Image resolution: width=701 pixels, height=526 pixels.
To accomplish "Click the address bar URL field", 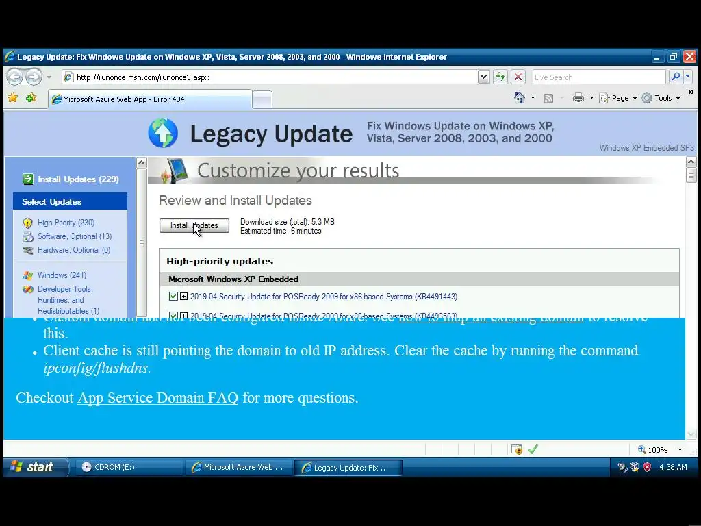I will pos(270,77).
